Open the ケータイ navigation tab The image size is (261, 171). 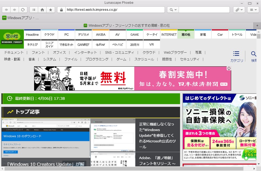click(x=152, y=35)
